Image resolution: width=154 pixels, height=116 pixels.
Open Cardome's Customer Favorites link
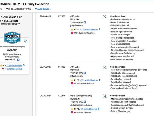(14, 69)
